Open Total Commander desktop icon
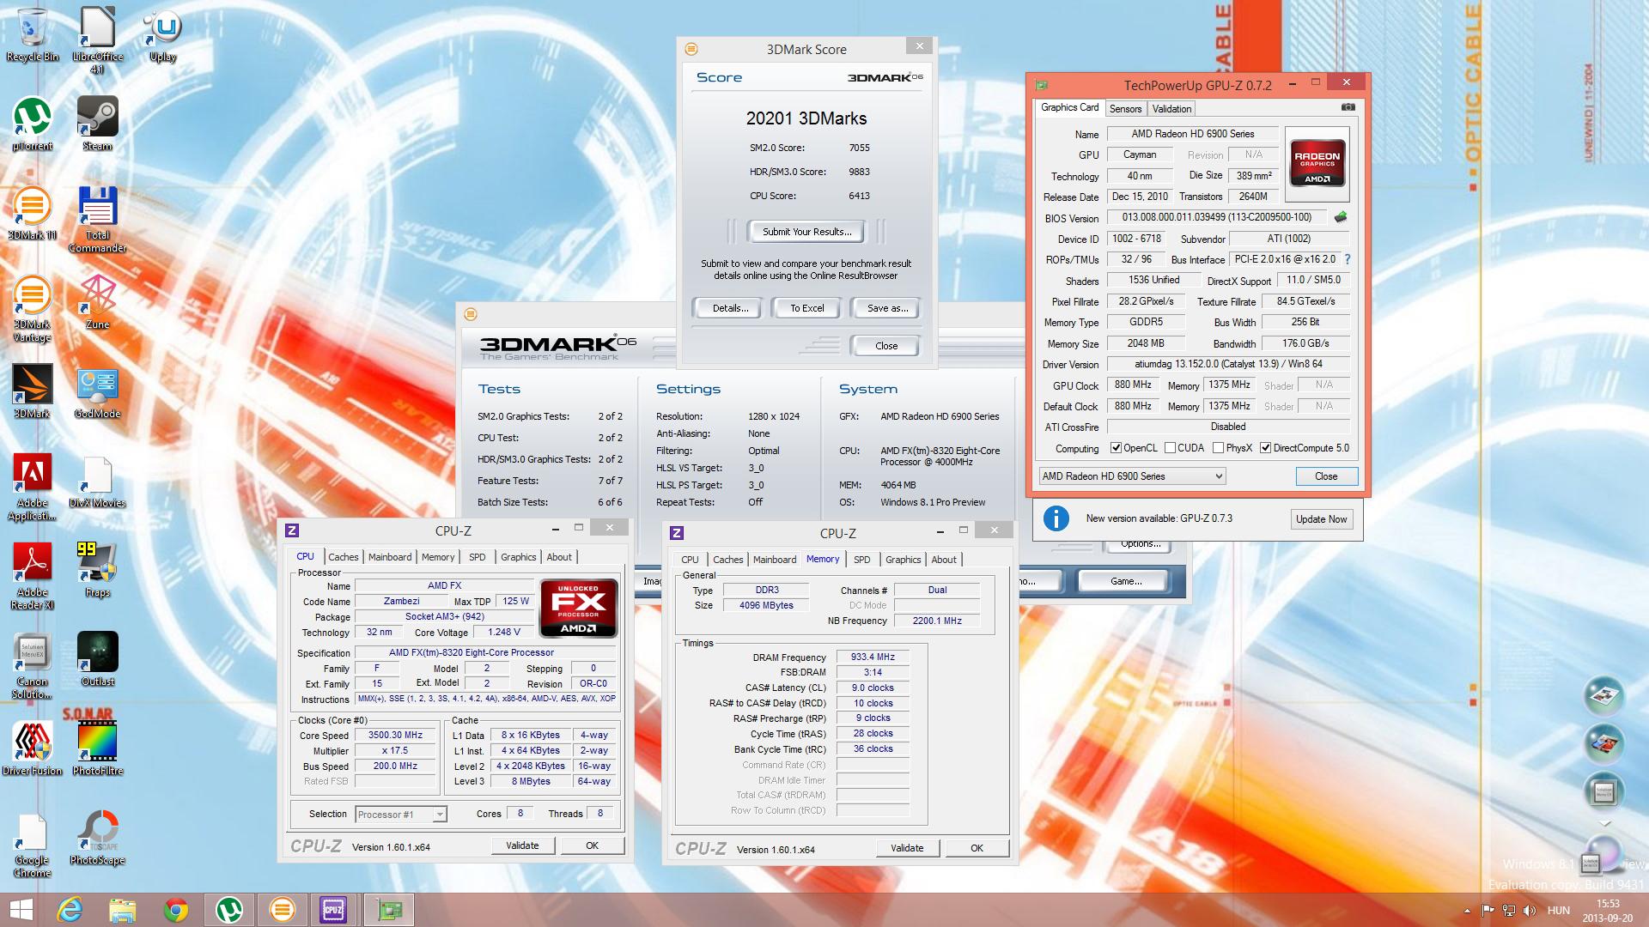Image resolution: width=1649 pixels, height=927 pixels. tap(97, 220)
